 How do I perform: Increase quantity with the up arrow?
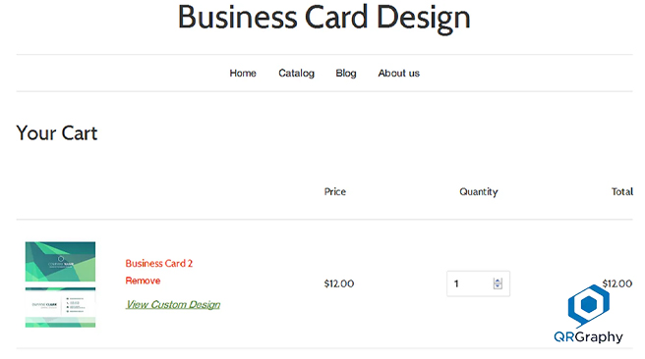tap(498, 282)
